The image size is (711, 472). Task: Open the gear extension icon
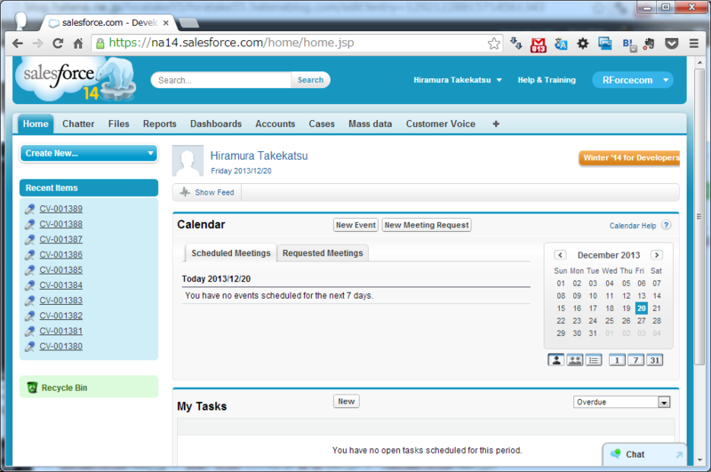click(583, 44)
